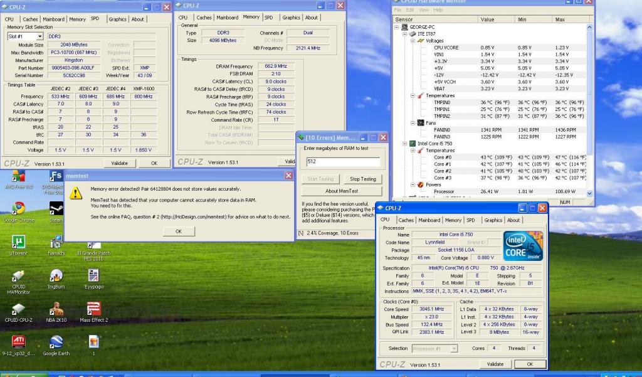Click HWMonitor scrollbar down arrow
Screen dimensions: 642x377
(589, 193)
